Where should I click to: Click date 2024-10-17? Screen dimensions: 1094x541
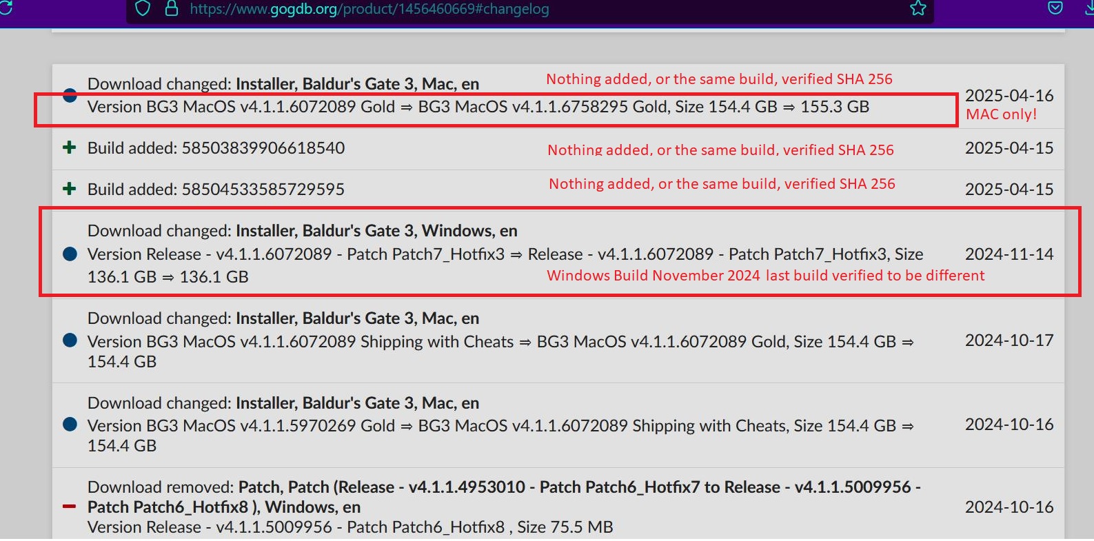click(1009, 340)
